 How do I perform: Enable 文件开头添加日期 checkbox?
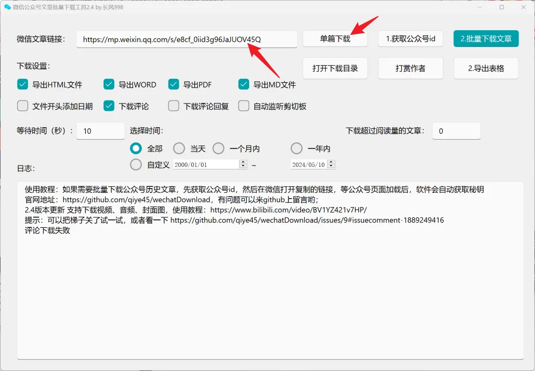tap(22, 106)
